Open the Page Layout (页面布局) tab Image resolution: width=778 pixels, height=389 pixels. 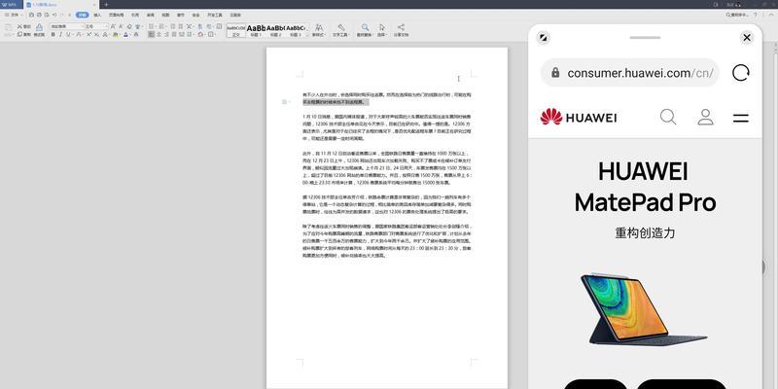coord(116,15)
